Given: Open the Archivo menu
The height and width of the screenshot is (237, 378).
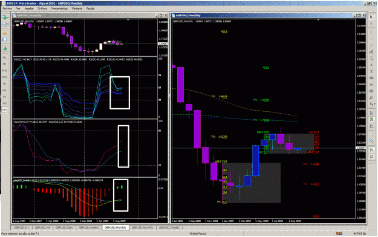Looking at the screenshot, I should pos(7,8).
